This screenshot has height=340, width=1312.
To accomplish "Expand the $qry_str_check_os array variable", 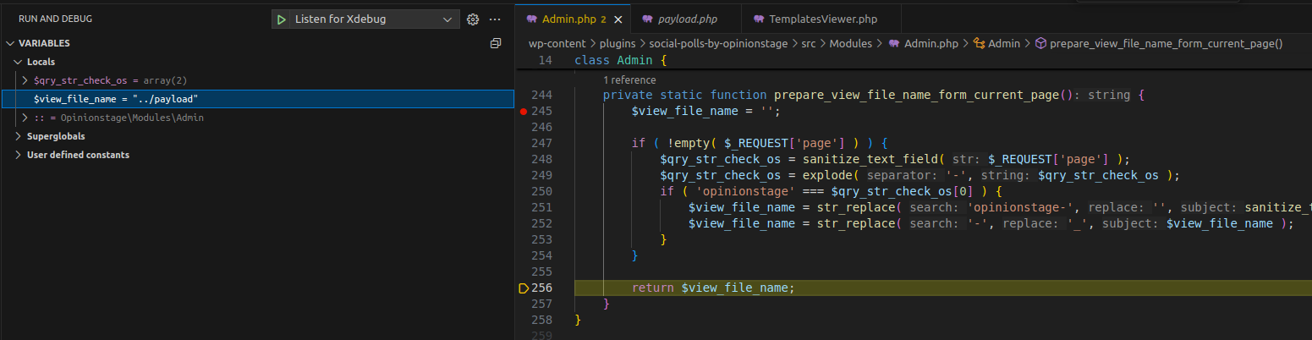I will pyautogui.click(x=25, y=80).
